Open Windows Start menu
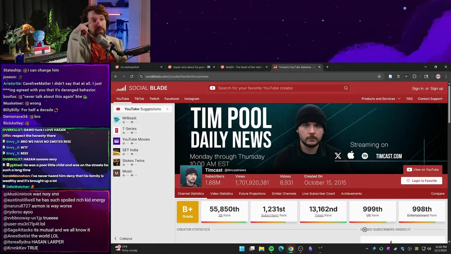 [x=242, y=249]
